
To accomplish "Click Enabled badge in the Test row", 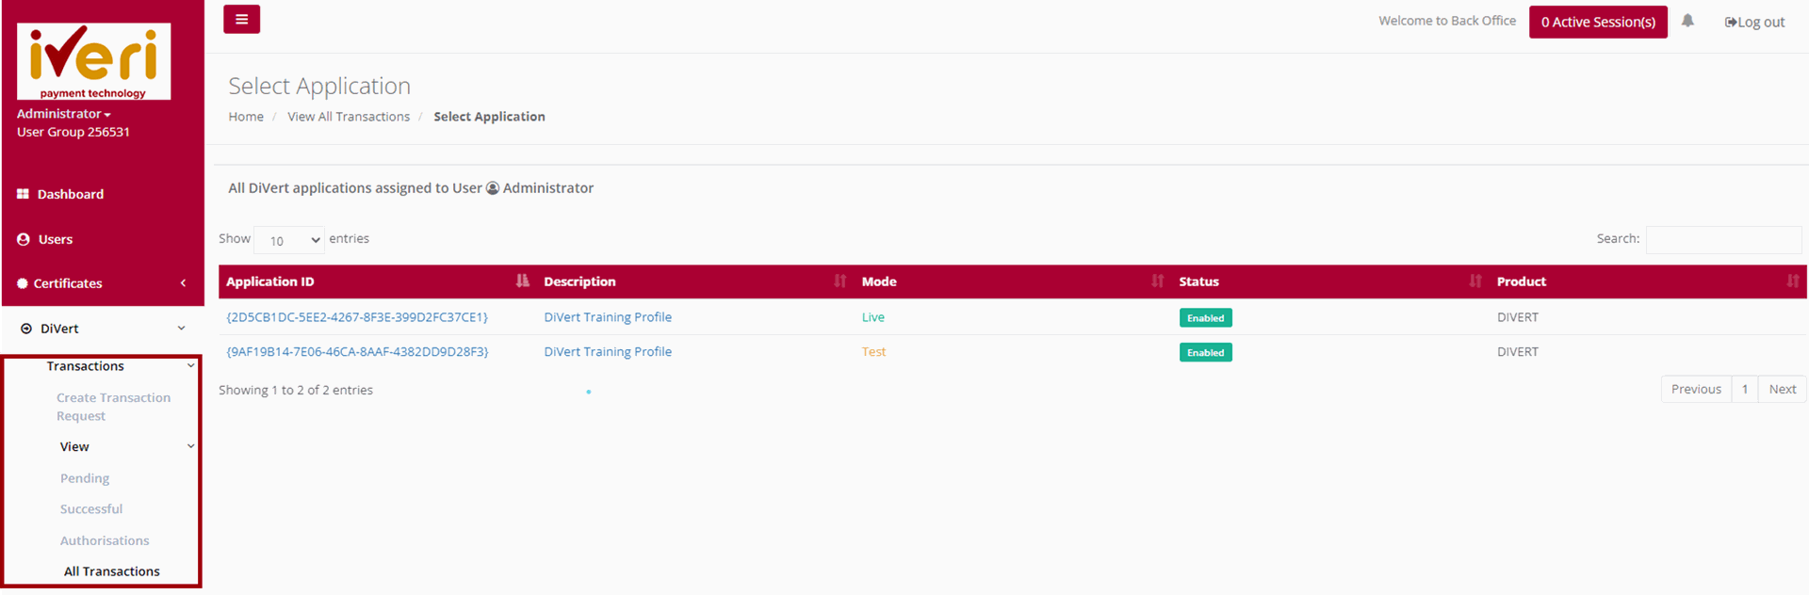I will click(1205, 352).
